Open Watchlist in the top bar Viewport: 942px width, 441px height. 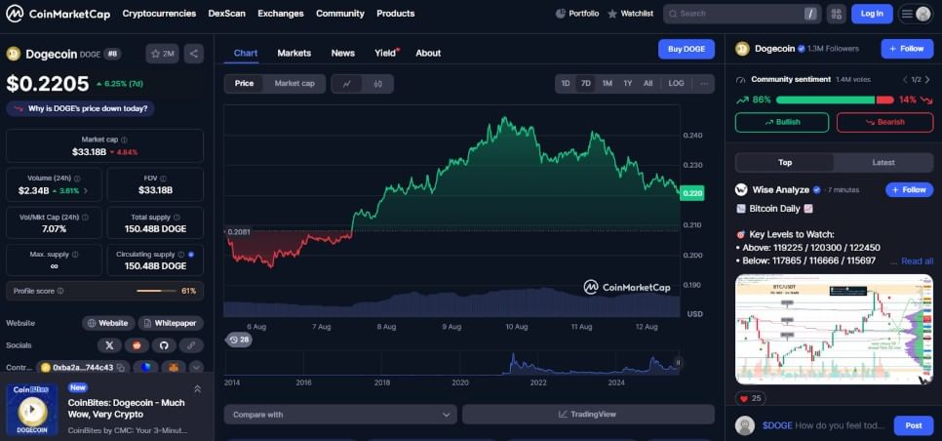[630, 14]
